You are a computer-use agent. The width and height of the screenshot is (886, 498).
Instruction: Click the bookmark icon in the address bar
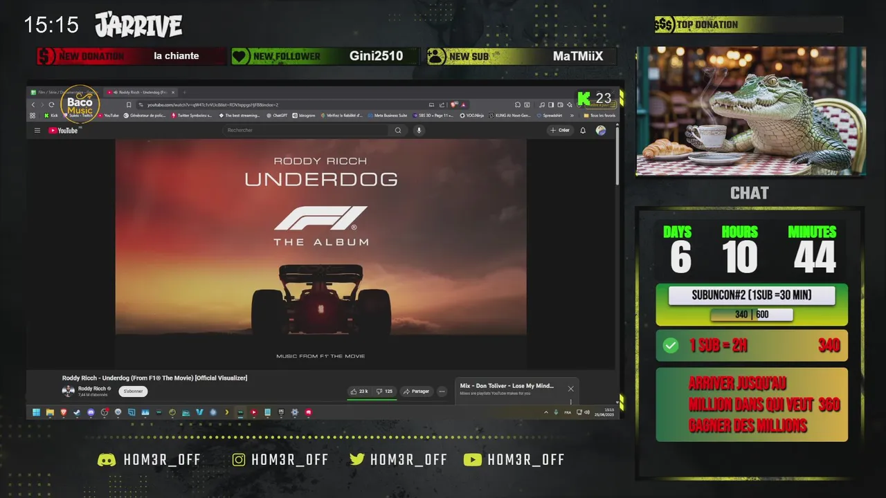pyautogui.click(x=129, y=104)
